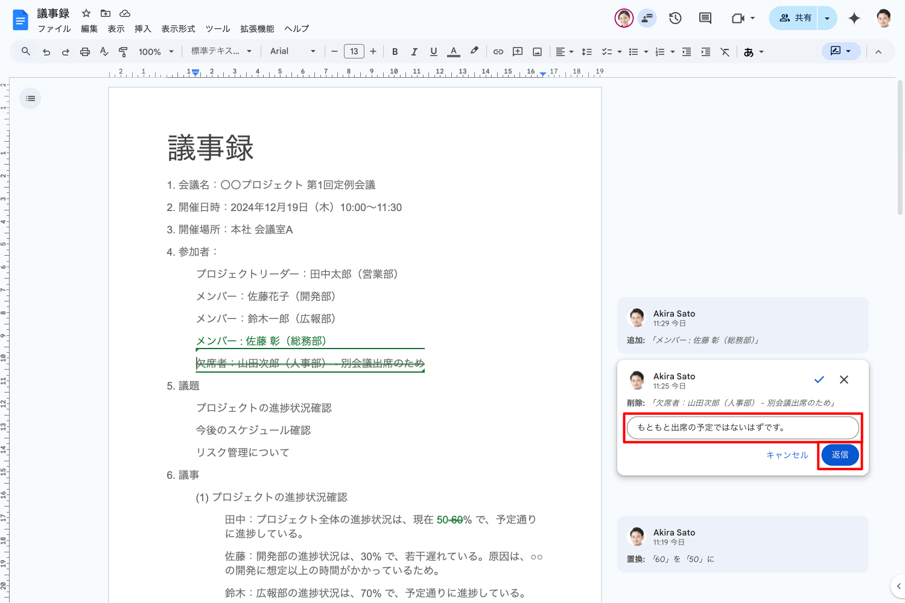Add a comment from the toolbar

518,52
